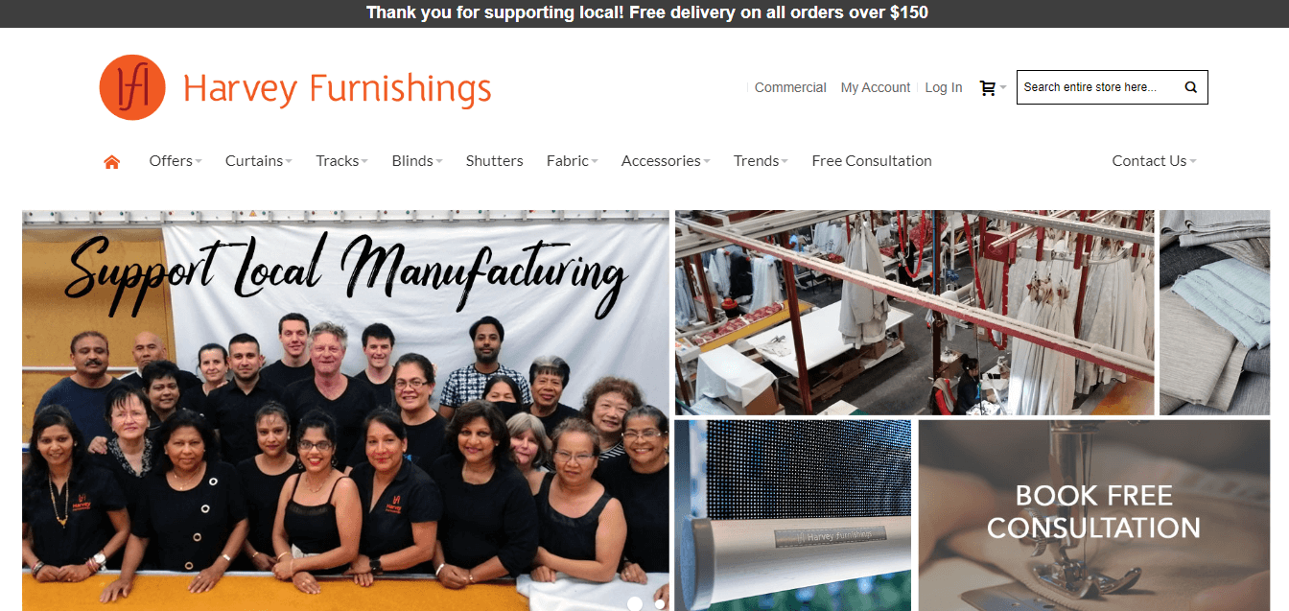Viewport: 1289px width, 611px height.
Task: Click the search magnifier icon
Action: (1191, 87)
